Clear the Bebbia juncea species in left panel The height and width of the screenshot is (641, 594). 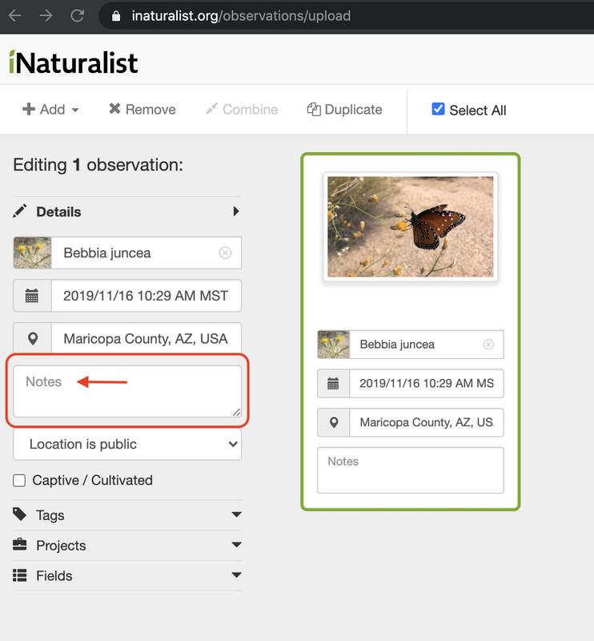(x=225, y=253)
